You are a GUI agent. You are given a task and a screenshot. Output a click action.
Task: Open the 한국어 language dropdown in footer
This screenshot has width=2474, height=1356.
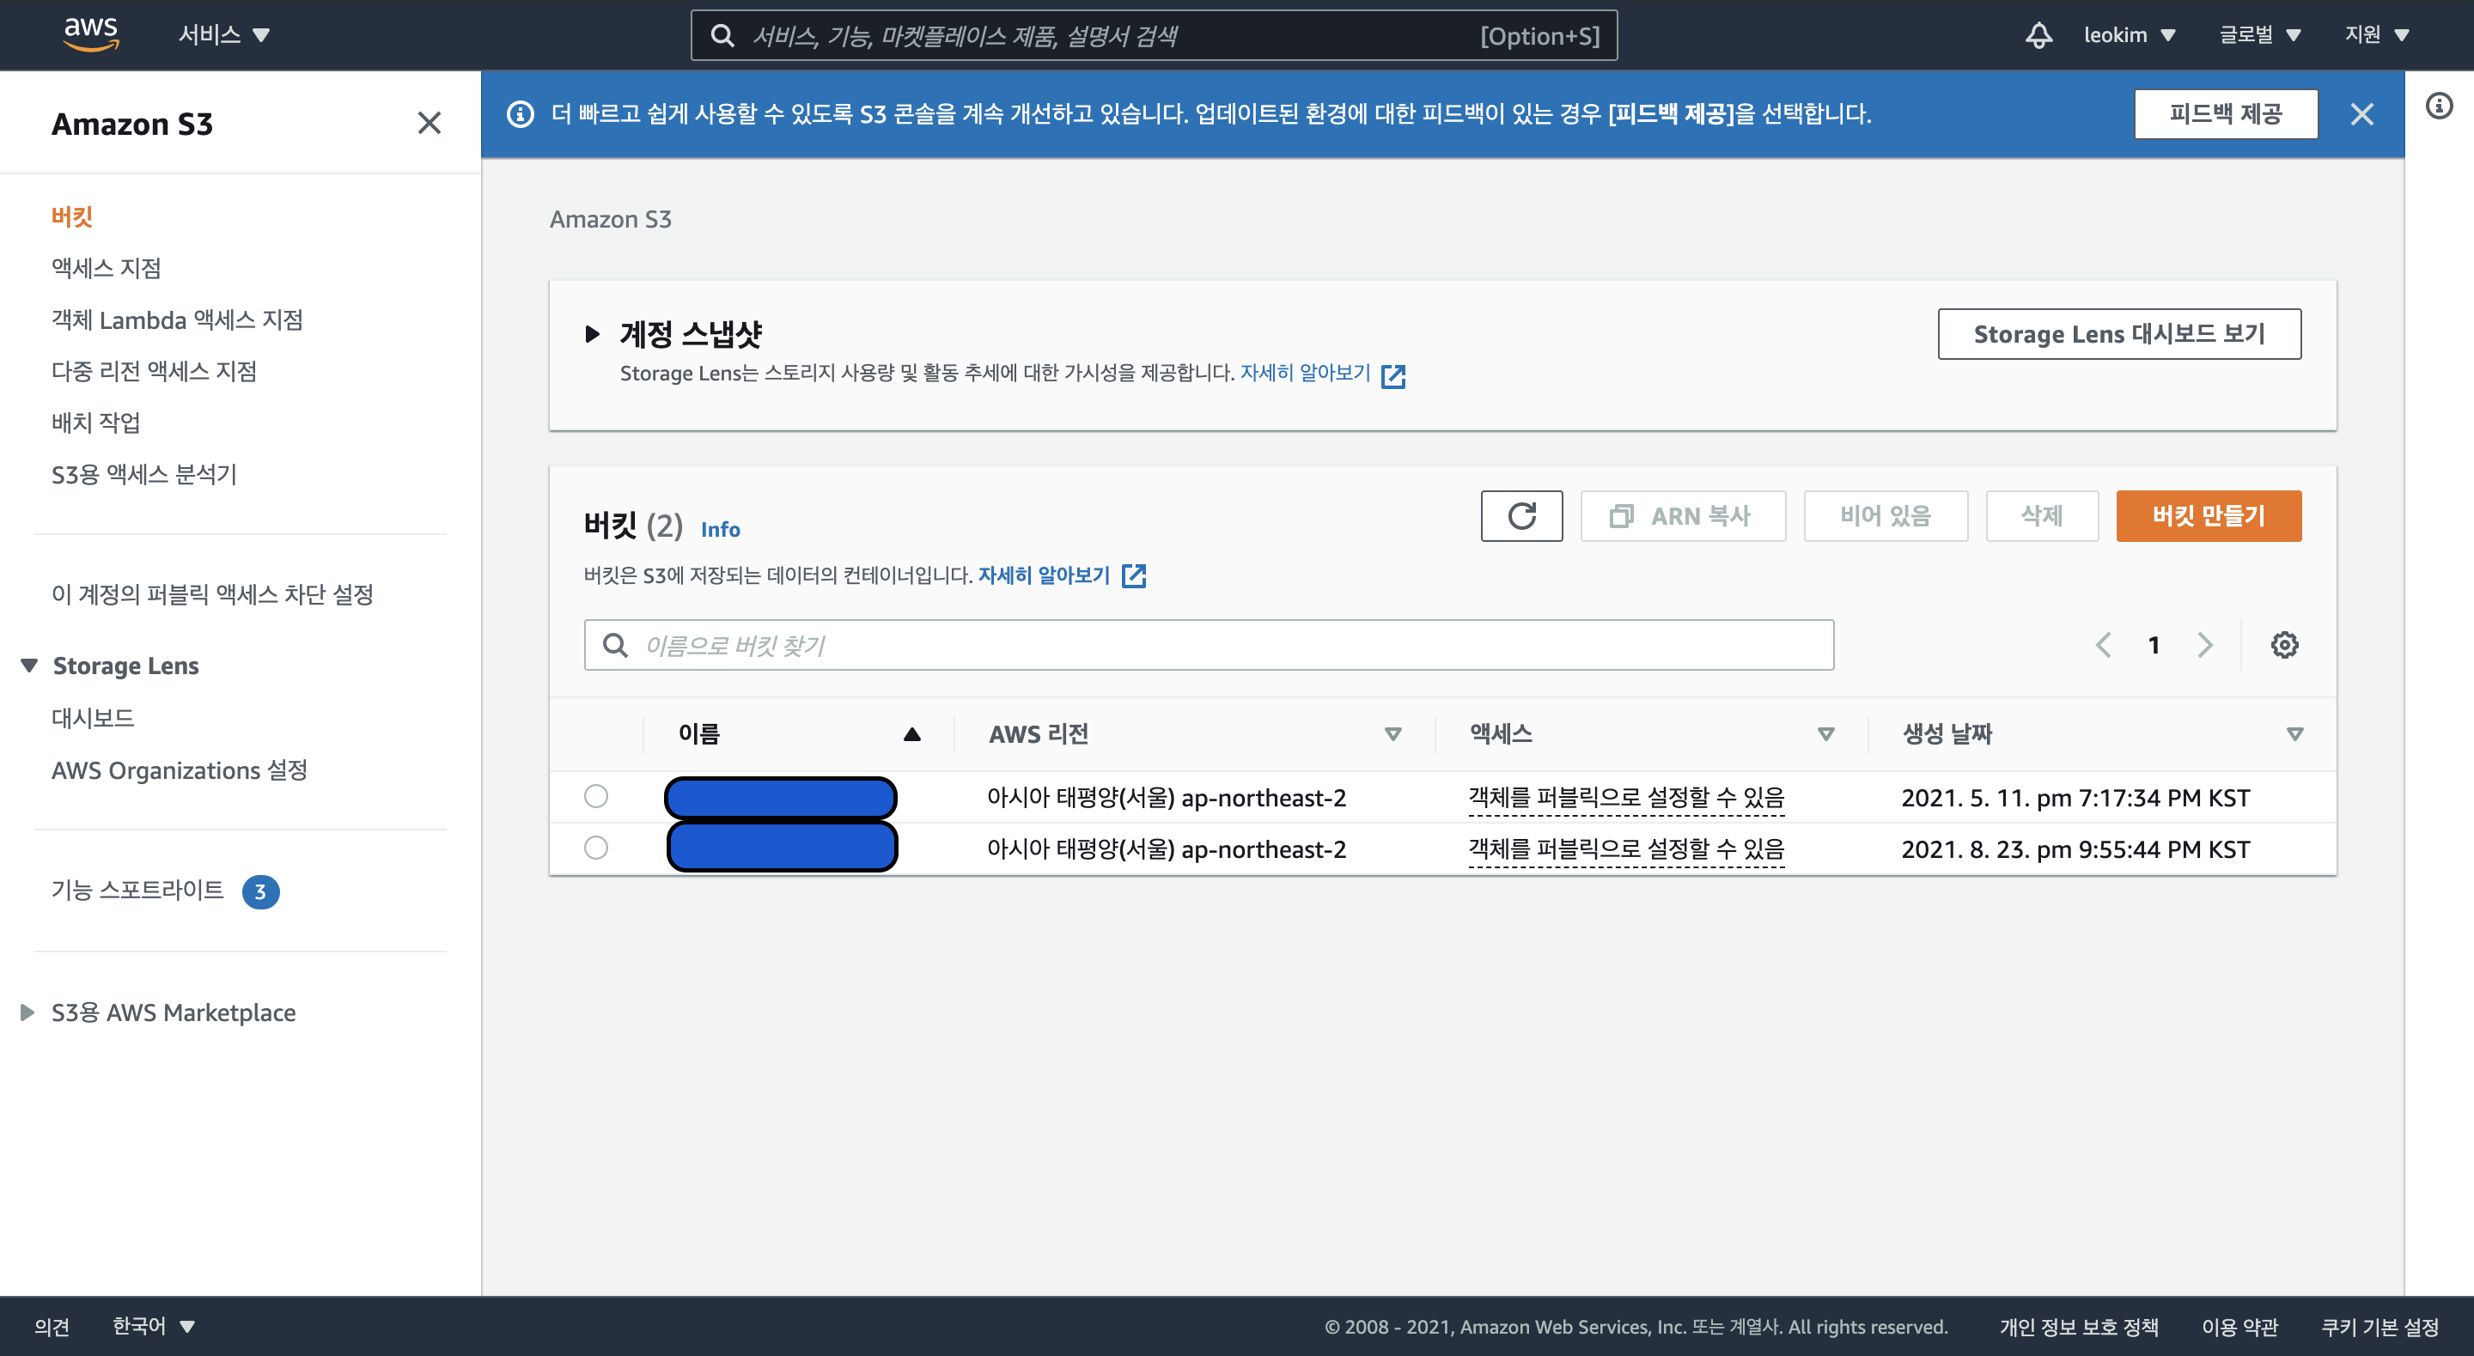[x=154, y=1326]
